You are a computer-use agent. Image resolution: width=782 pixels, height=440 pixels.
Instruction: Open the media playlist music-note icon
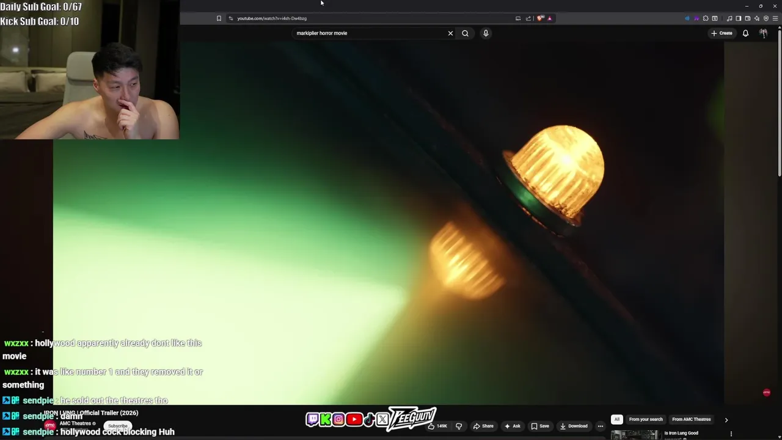[729, 18]
